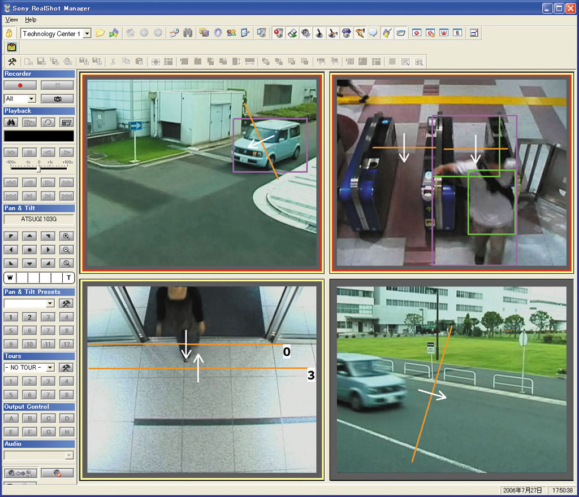Open playback search with binoculars button
579x497 pixels.
click(x=11, y=123)
